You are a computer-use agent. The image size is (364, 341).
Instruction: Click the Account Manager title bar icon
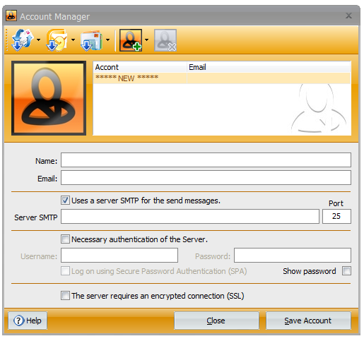coord(11,16)
